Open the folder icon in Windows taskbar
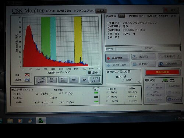The height and width of the screenshot is (138, 184). (10, 121)
